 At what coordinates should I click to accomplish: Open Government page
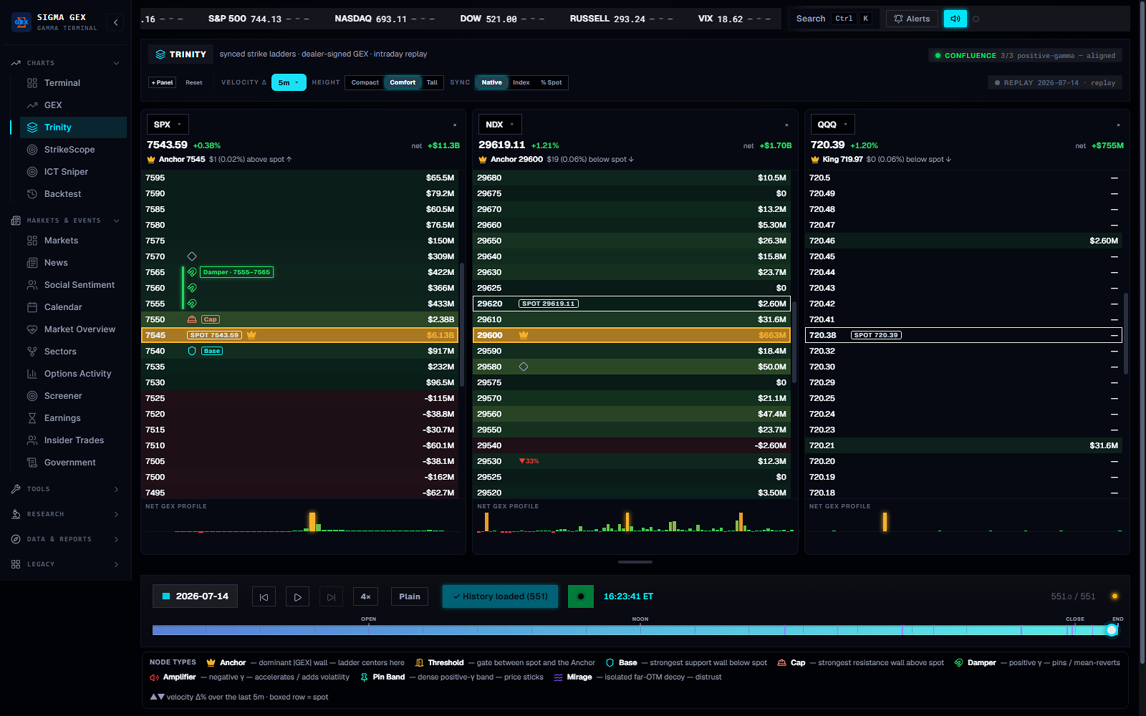click(69, 463)
